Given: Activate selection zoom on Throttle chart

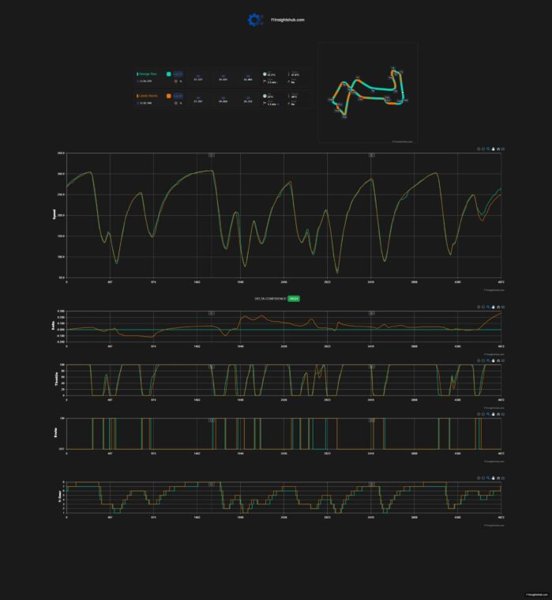Looking at the screenshot, I should tap(488, 360).
